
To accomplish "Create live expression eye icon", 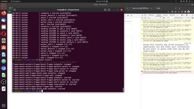I will [x=164, y=18].
